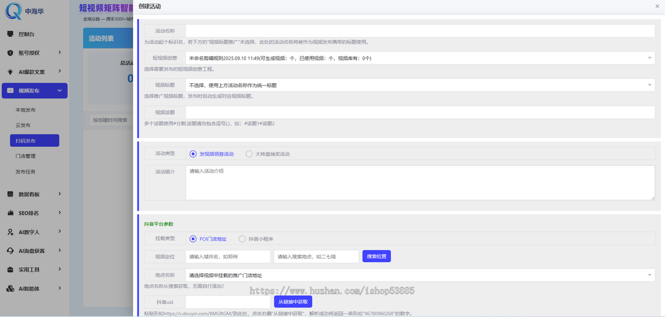Click the 创建活动 dialog title text
The image size is (665, 317).
tap(150, 6)
